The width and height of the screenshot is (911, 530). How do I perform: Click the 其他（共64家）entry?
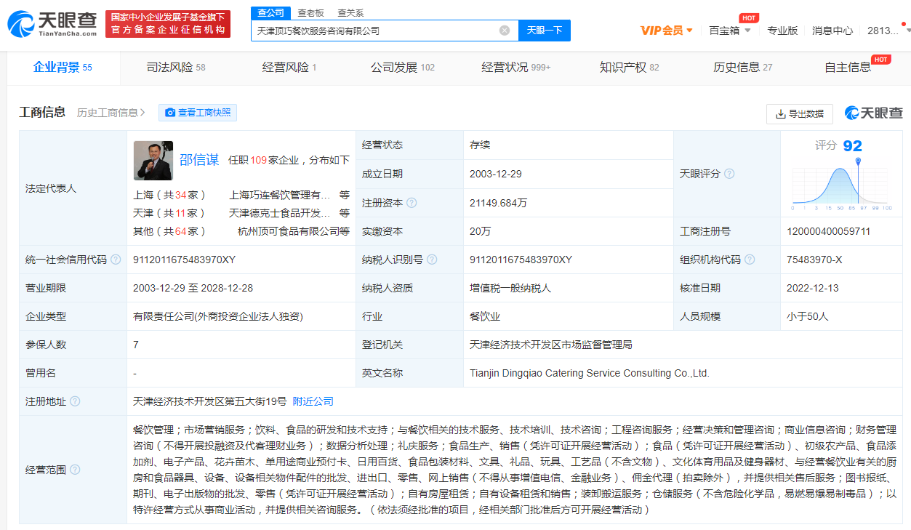[x=170, y=231]
